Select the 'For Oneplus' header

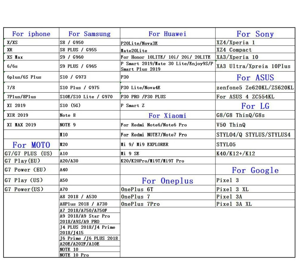point(167,180)
